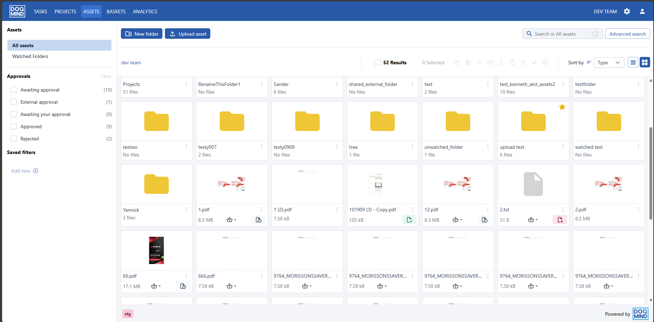Click the Advanced search button
654x322 pixels.
[627, 34]
